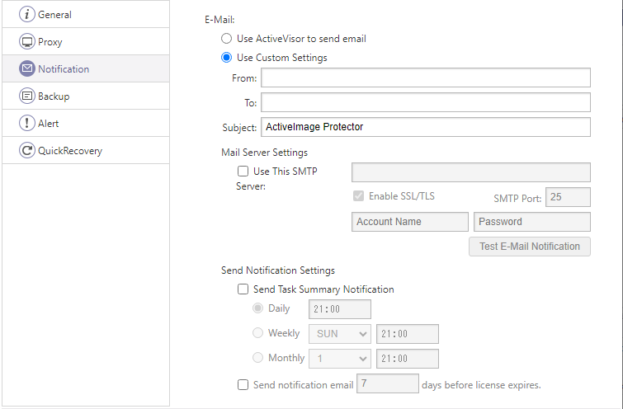The image size is (623, 409).
Task: Click the Password field
Action: point(532,222)
